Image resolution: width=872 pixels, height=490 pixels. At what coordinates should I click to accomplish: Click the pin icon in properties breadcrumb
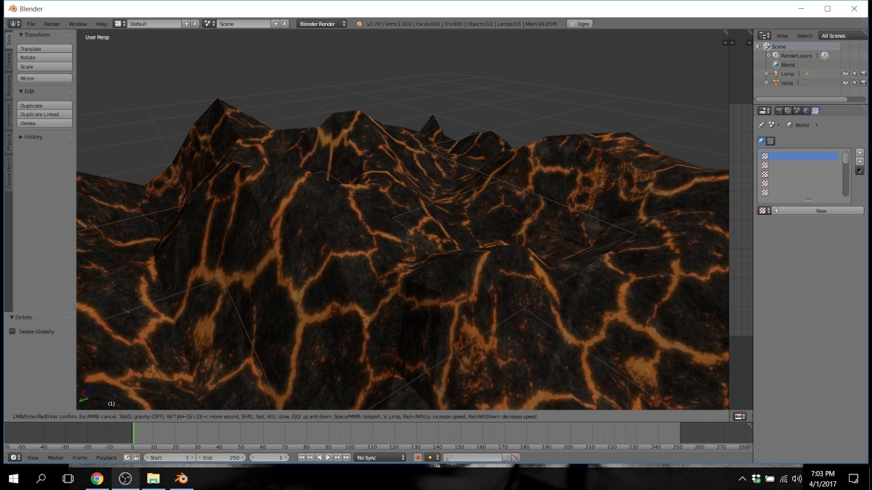click(761, 125)
